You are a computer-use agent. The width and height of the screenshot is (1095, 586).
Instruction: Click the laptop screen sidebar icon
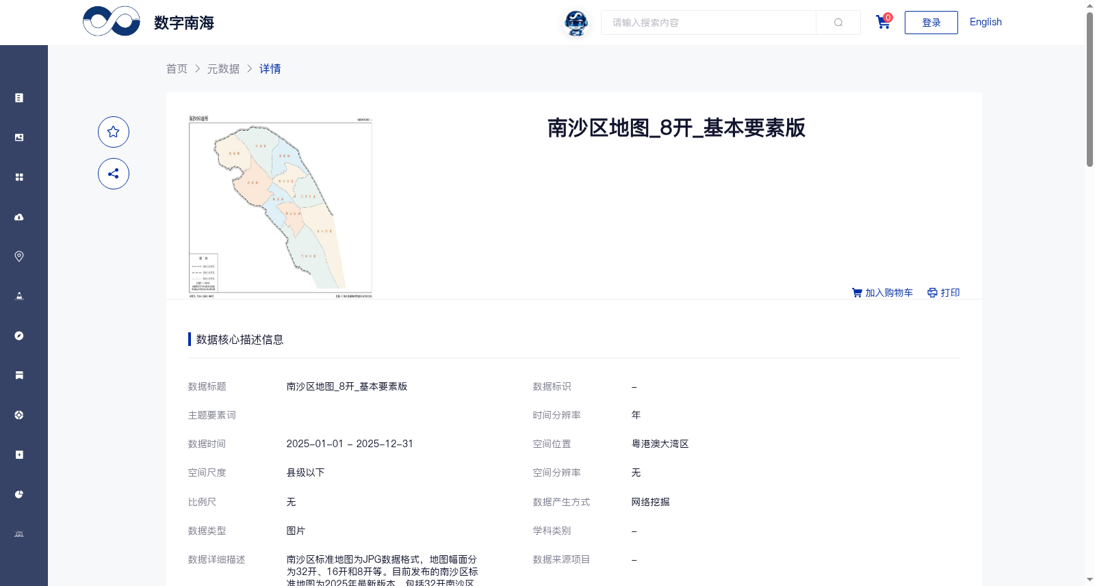(x=19, y=534)
